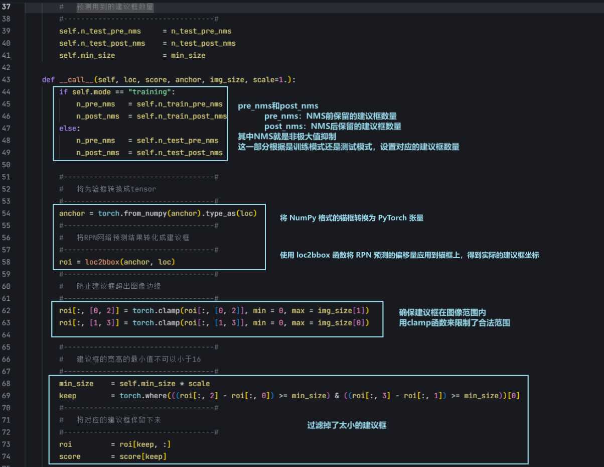Click from_numpy on the anchor line
The image size is (604, 467).
[x=145, y=213]
